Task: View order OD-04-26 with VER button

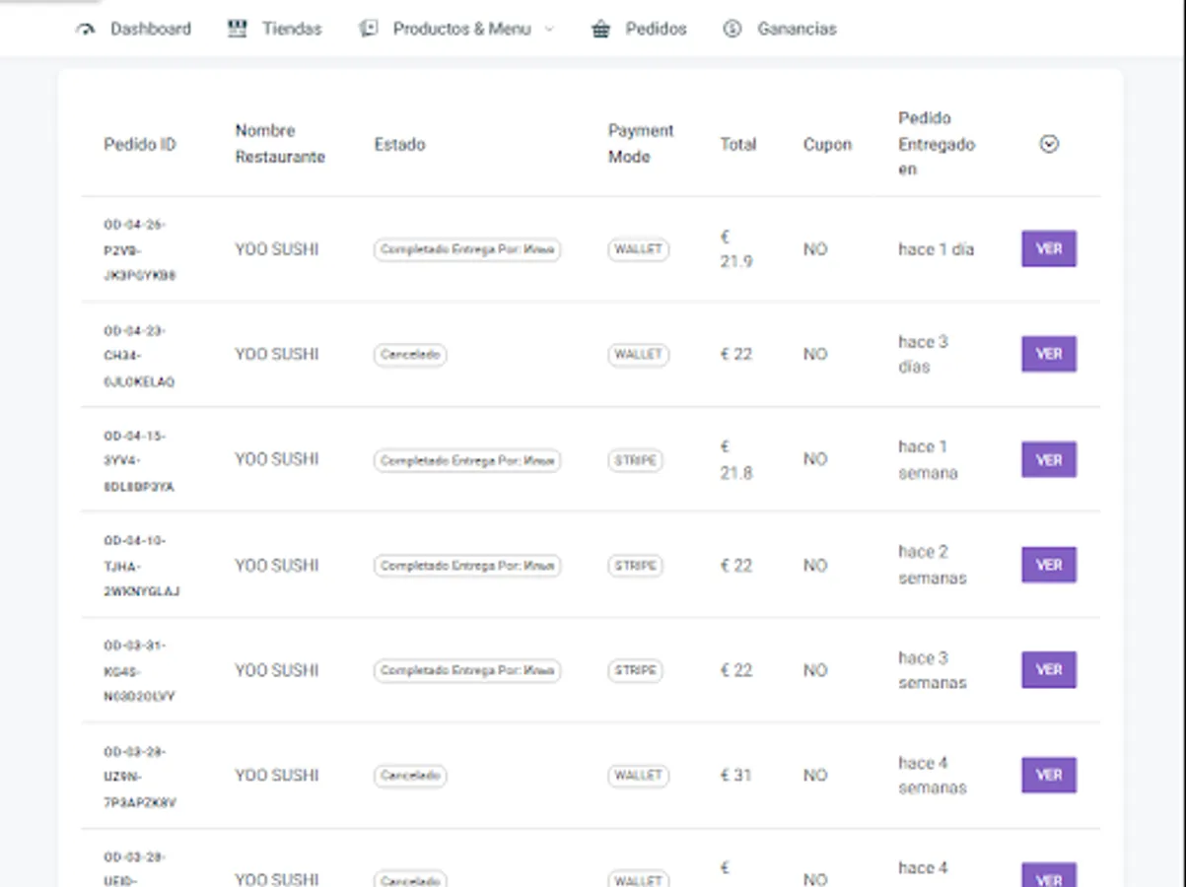Action: tap(1049, 249)
